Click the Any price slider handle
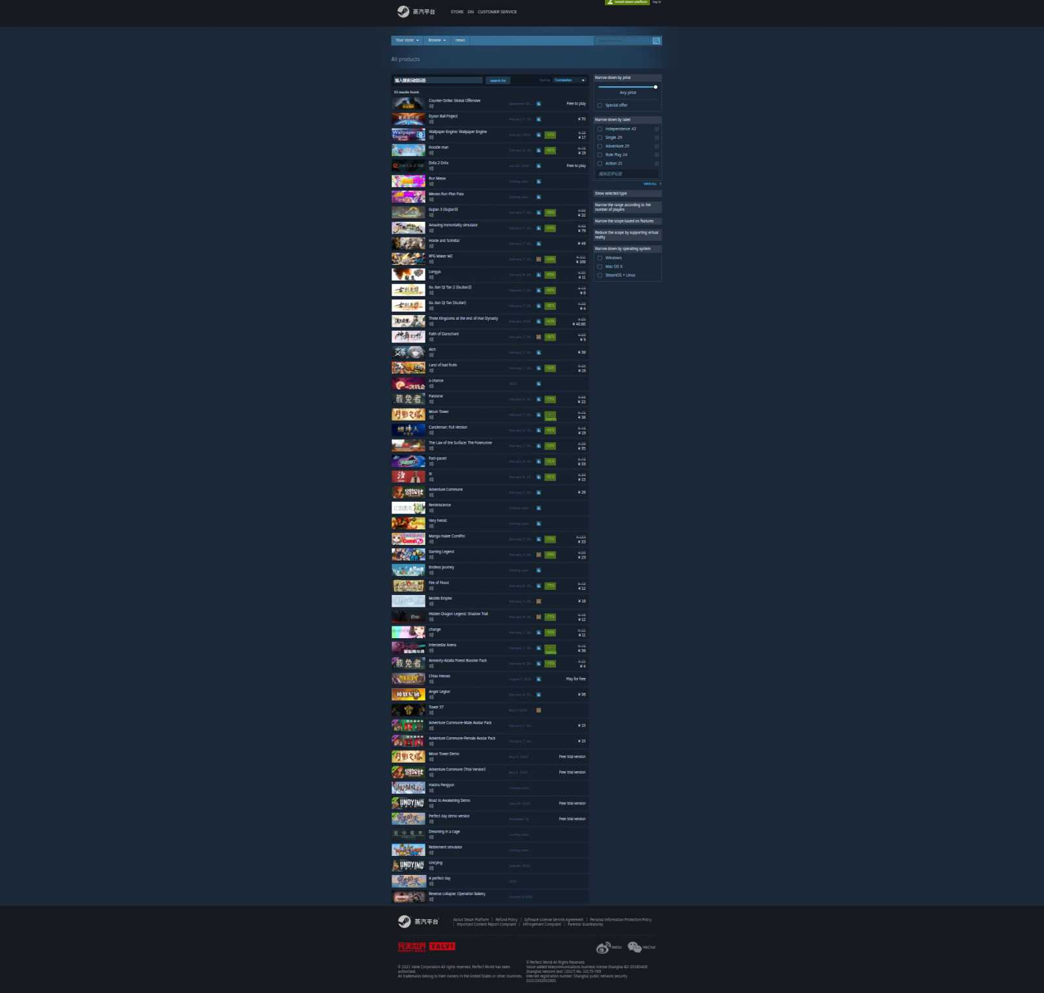Image resolution: width=1044 pixels, height=993 pixels. coord(656,86)
